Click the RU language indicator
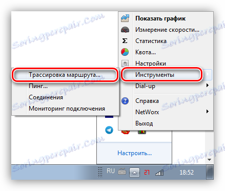The height and width of the screenshot is (191, 225). click(111, 171)
